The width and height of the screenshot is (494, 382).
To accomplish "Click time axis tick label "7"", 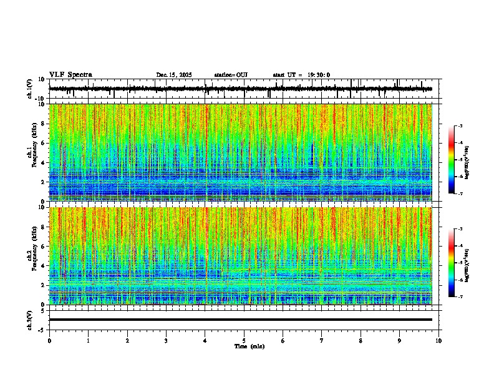I will pyautogui.click(x=322, y=341).
